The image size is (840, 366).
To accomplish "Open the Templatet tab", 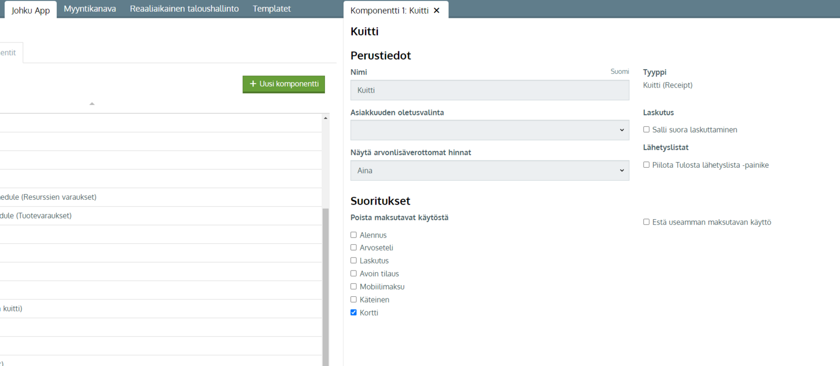I will [271, 9].
